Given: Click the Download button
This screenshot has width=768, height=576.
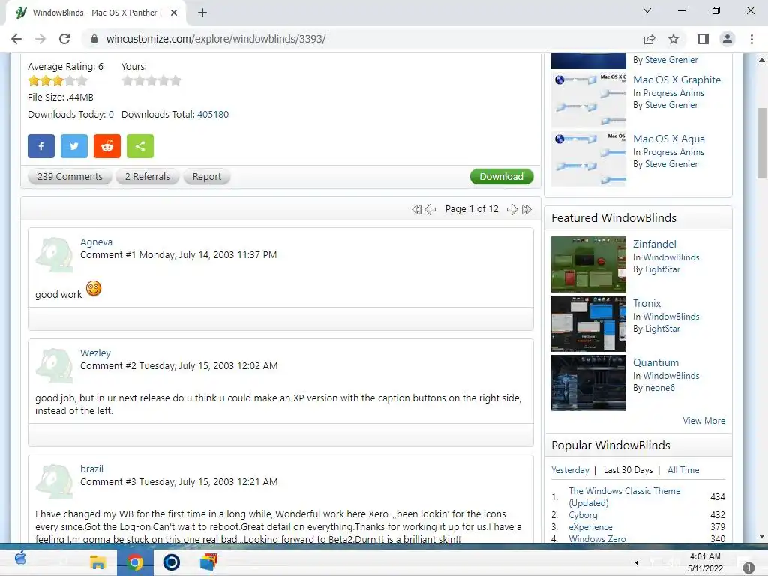Looking at the screenshot, I should (502, 177).
